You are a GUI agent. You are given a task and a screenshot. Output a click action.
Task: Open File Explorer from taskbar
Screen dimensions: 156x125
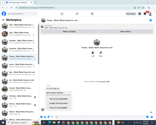tap(54, 122)
